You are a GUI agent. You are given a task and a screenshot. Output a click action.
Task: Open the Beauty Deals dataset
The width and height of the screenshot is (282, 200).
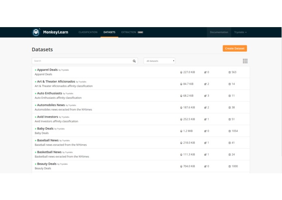pos(47,164)
